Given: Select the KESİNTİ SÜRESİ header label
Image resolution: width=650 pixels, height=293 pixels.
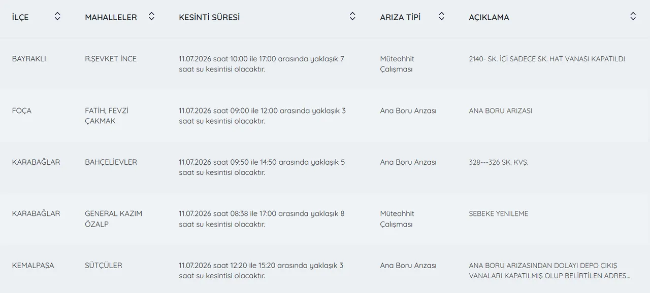Looking at the screenshot, I should tap(209, 17).
